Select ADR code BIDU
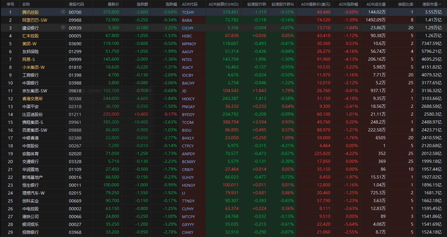 click(x=187, y=130)
